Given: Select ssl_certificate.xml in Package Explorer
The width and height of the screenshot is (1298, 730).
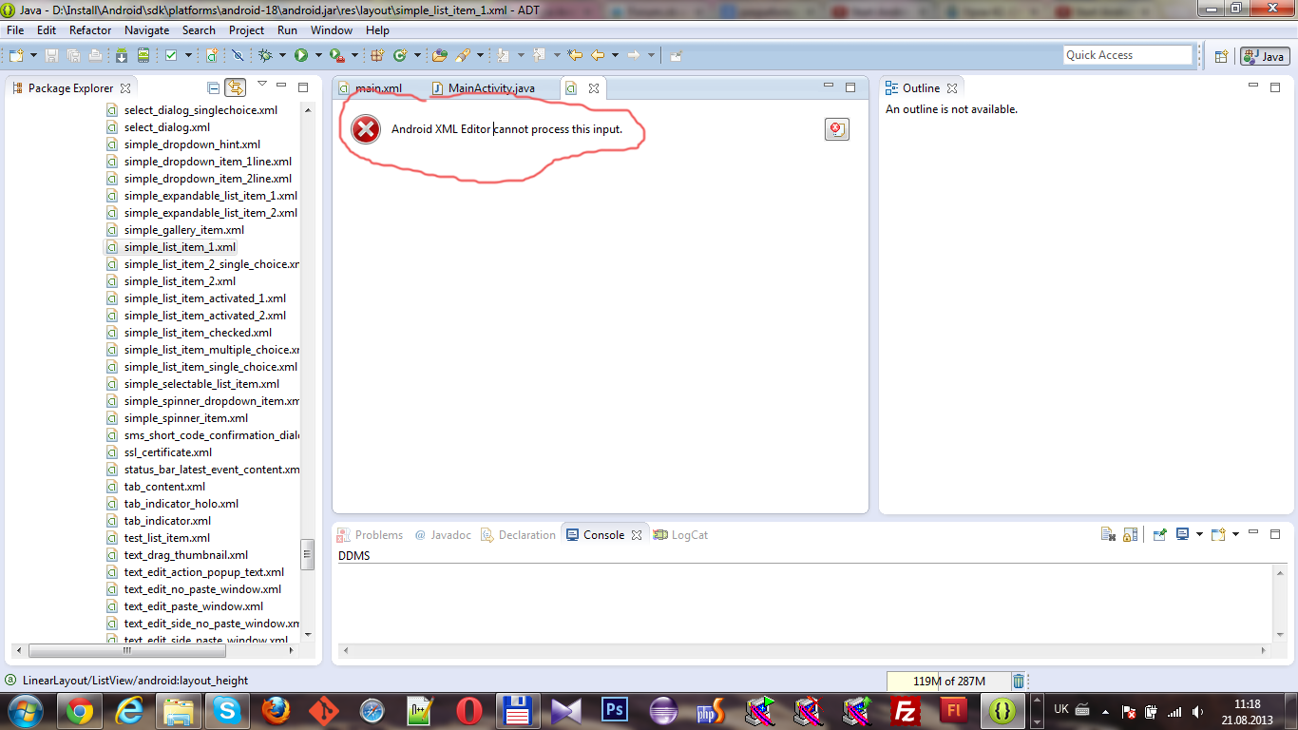Looking at the screenshot, I should (x=159, y=452).
